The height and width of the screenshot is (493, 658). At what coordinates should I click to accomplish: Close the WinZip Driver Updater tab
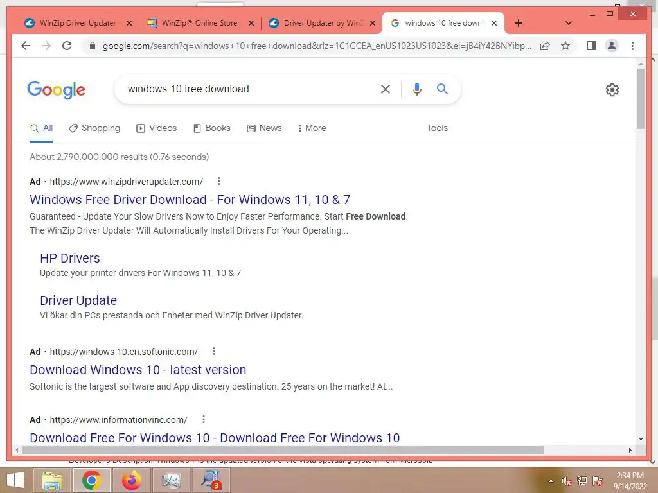point(129,23)
